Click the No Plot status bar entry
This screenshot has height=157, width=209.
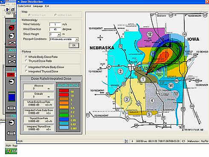[x=205, y=141]
